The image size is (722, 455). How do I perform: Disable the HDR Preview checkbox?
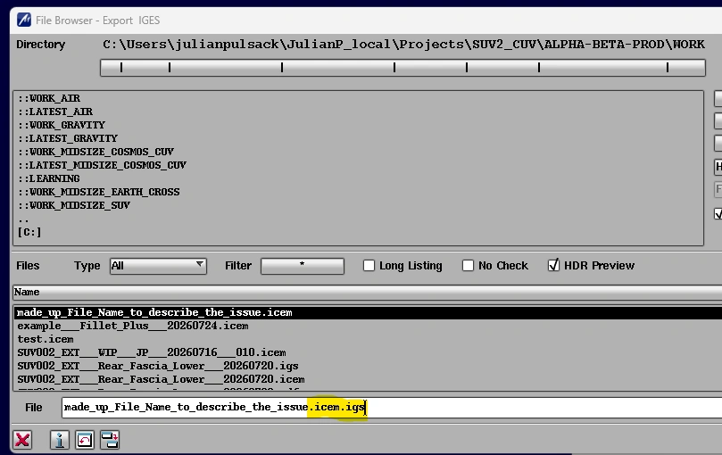point(553,265)
